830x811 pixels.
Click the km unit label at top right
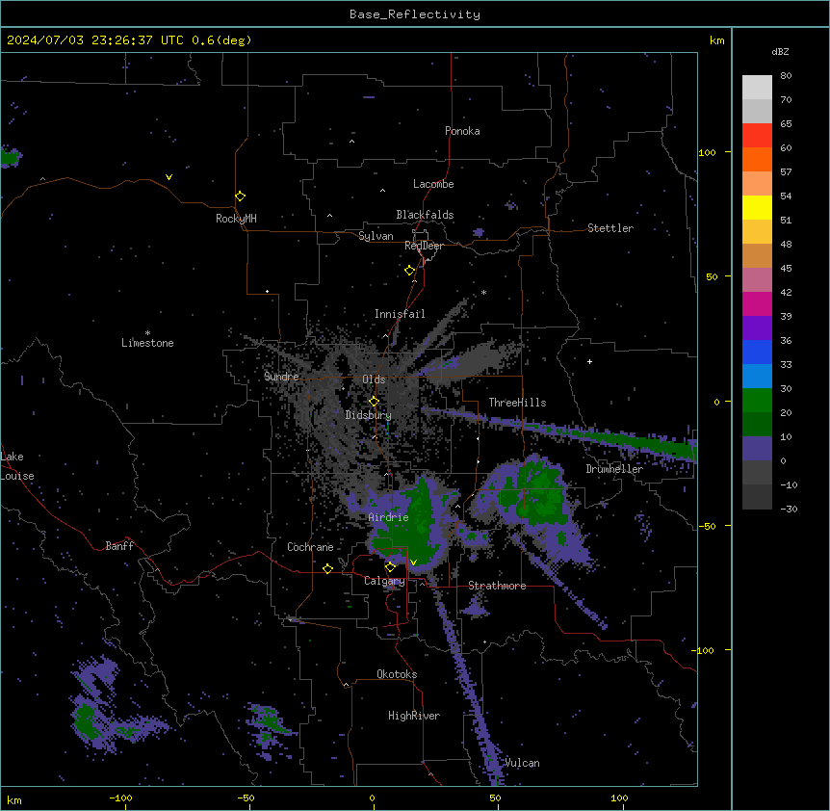point(716,40)
